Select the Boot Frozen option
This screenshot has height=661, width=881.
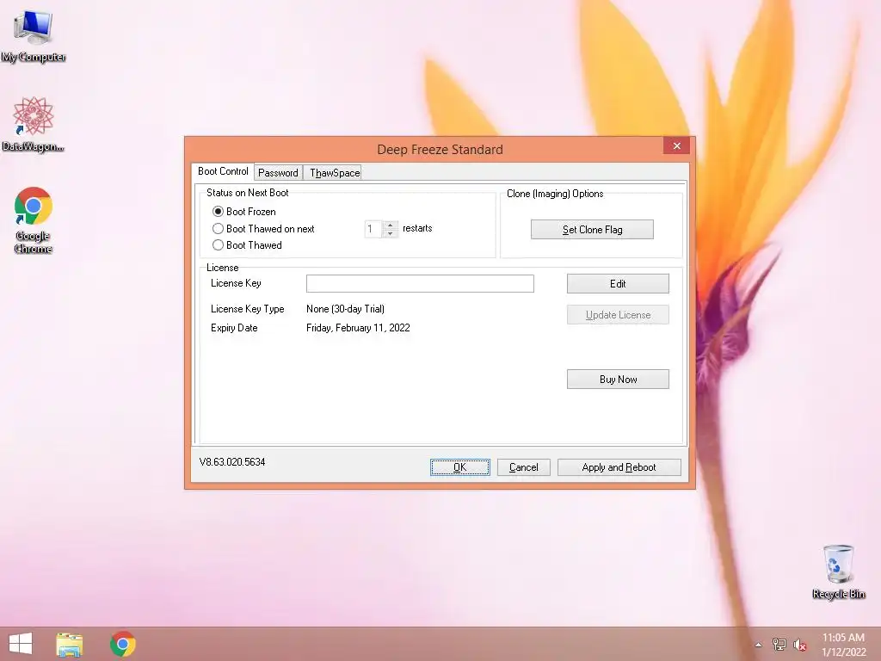[x=243, y=212]
